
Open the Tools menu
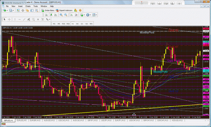tap(35, 6)
